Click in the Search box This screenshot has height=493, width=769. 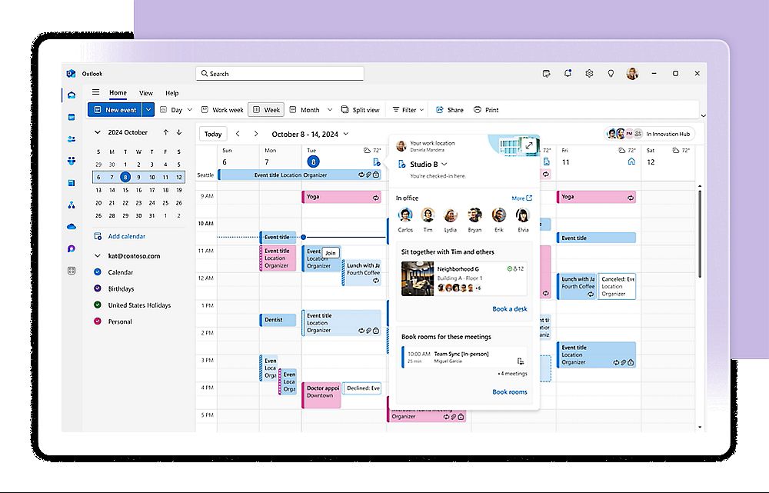coord(280,74)
